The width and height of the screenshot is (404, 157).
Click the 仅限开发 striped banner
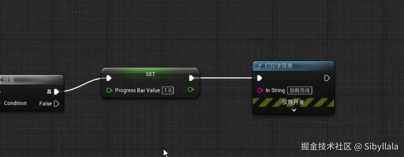[x=293, y=102]
